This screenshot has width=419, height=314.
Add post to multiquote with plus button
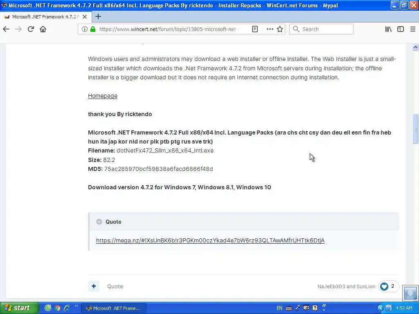[x=94, y=286]
